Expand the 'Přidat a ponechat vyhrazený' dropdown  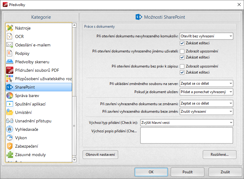click(206, 92)
